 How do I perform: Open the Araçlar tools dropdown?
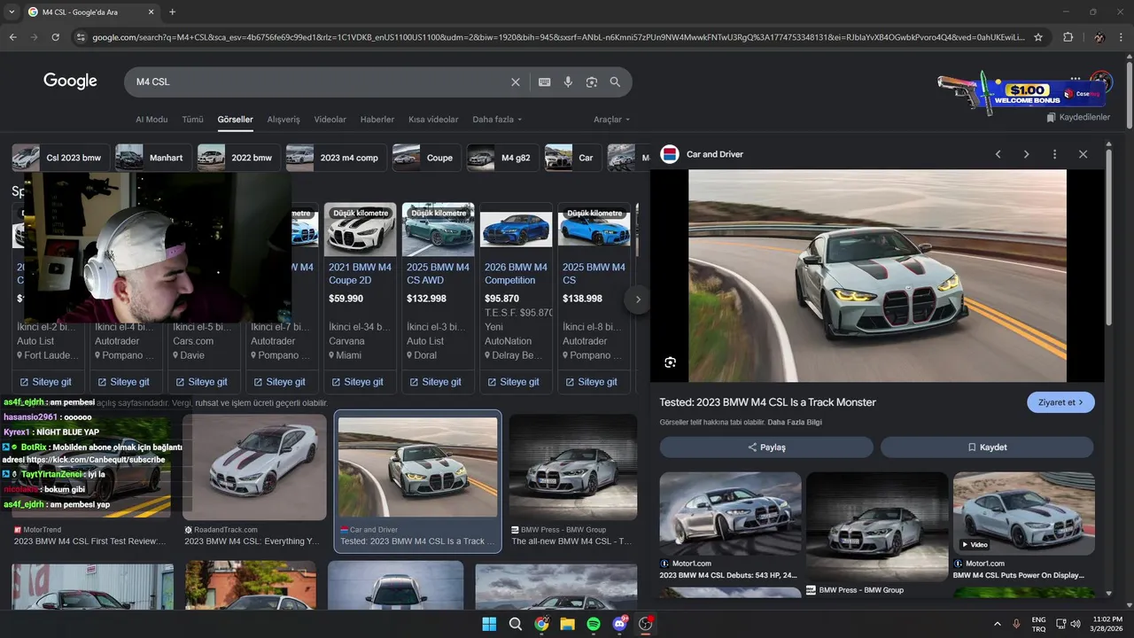[x=611, y=120]
